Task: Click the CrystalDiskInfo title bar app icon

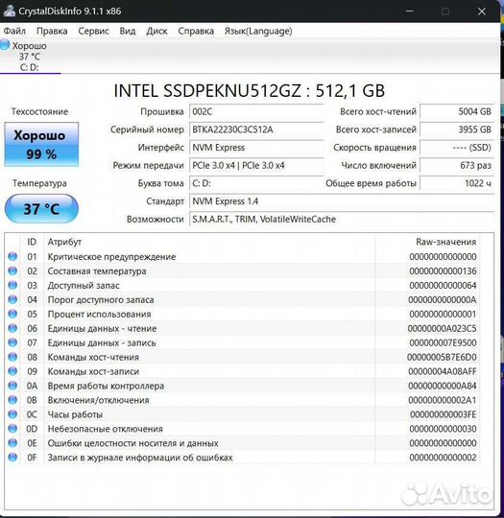Action: (10, 11)
